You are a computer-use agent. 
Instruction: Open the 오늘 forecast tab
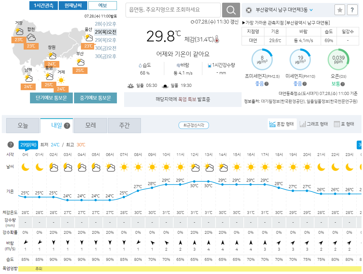23,126
